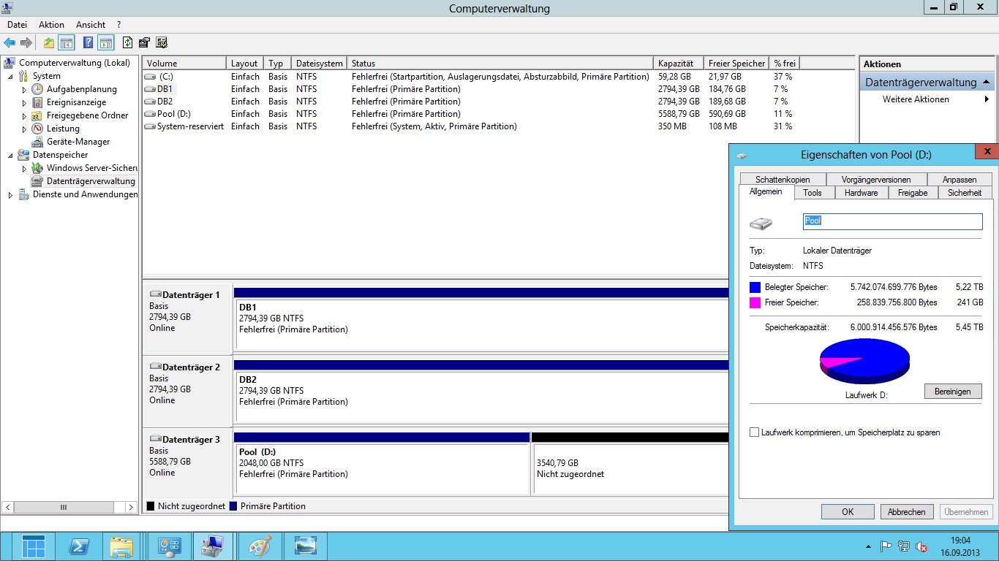The image size is (999, 561).
Task: Expand the Windows Server-Sicherung node
Action: point(24,168)
